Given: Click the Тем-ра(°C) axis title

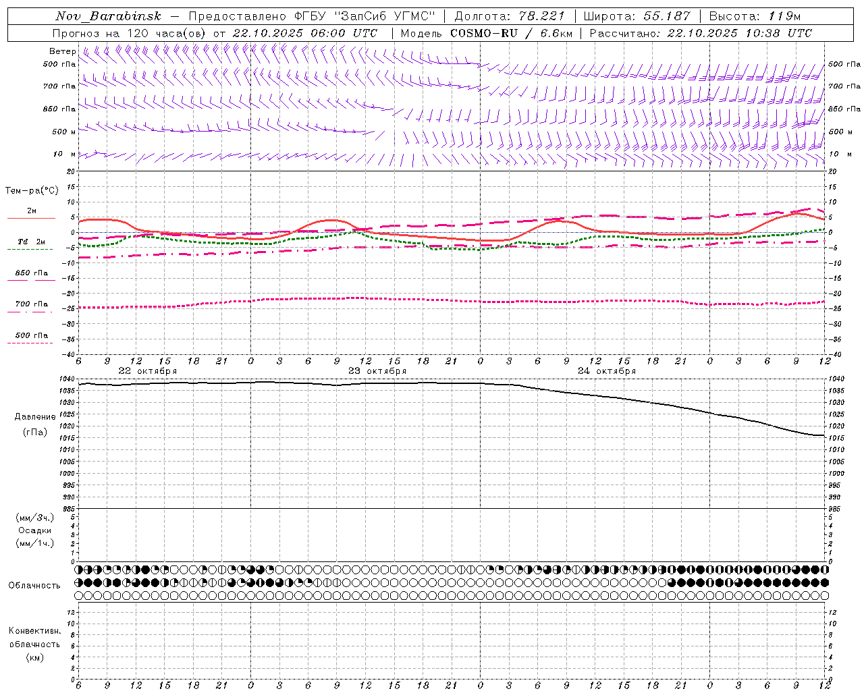Looking at the screenshot, I should [32, 191].
